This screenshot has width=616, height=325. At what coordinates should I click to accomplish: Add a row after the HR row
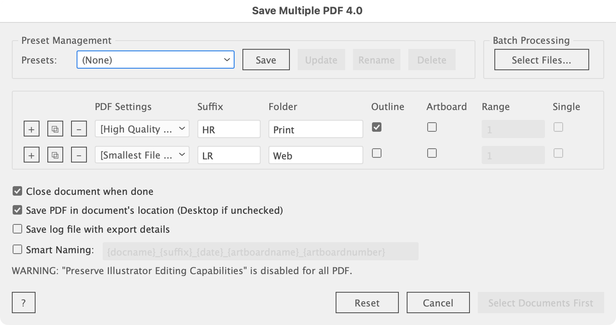(32, 129)
